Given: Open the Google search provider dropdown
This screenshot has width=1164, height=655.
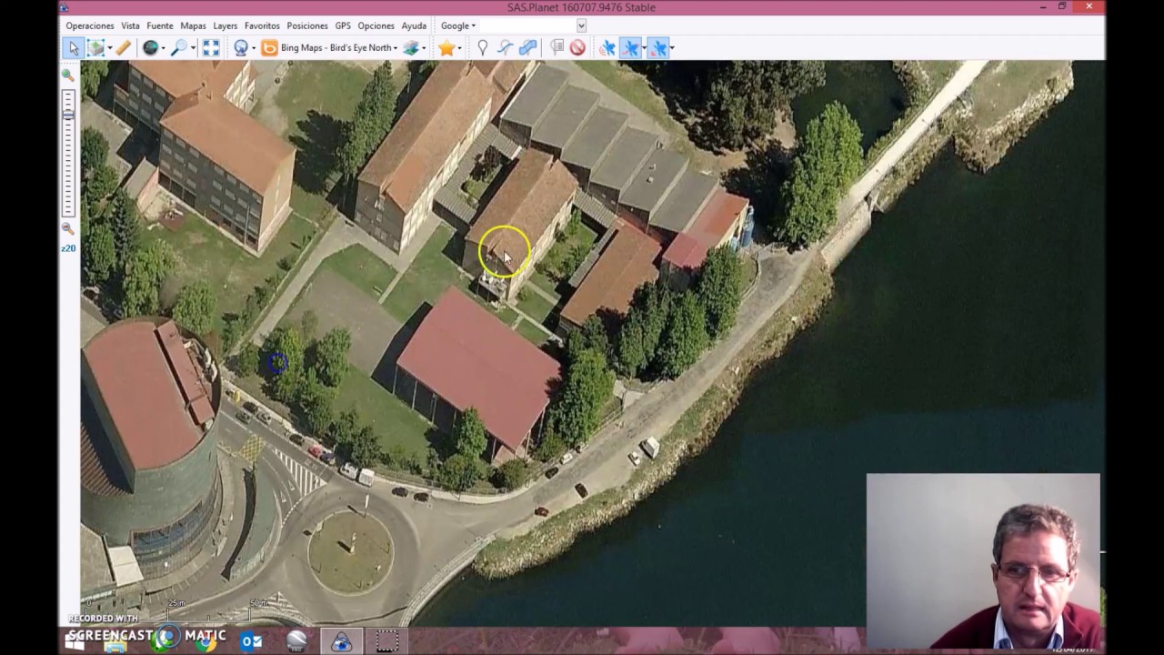Looking at the screenshot, I should pyautogui.click(x=458, y=25).
